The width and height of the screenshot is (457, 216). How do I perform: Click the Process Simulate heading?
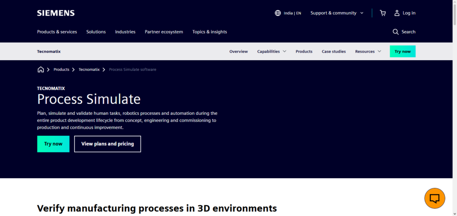point(89,99)
